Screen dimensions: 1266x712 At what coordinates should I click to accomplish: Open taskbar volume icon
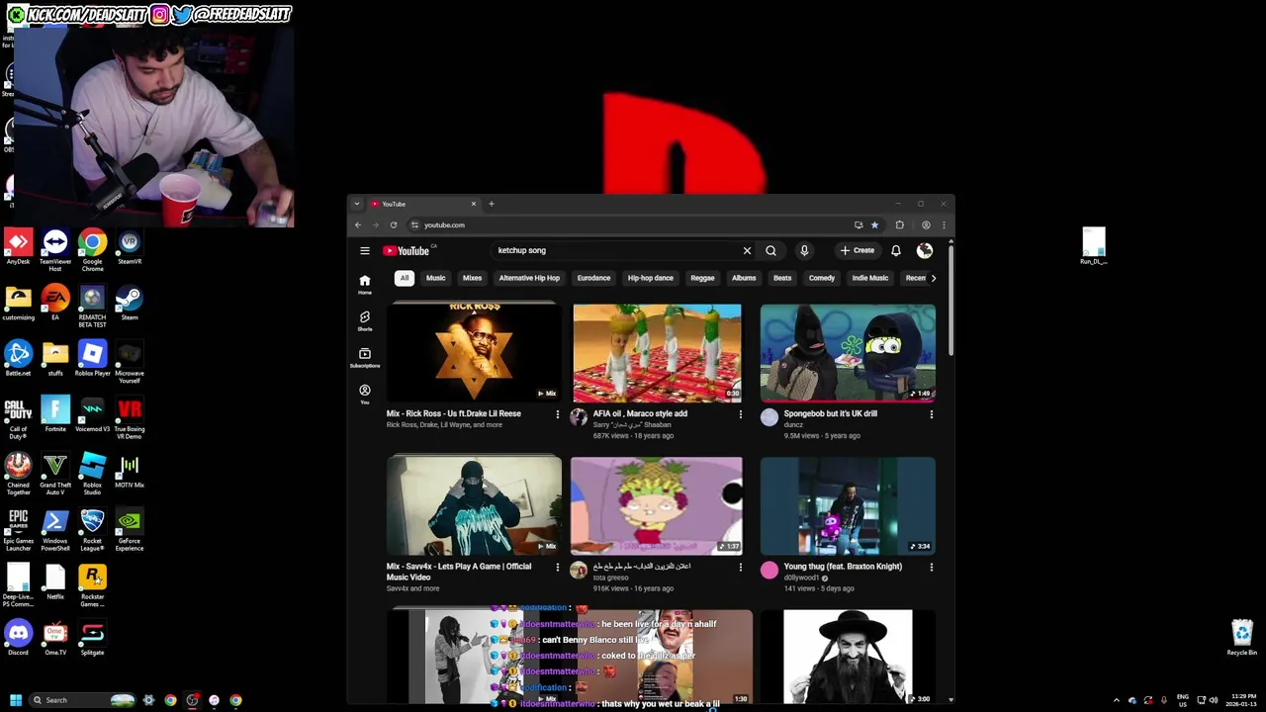point(1214,700)
